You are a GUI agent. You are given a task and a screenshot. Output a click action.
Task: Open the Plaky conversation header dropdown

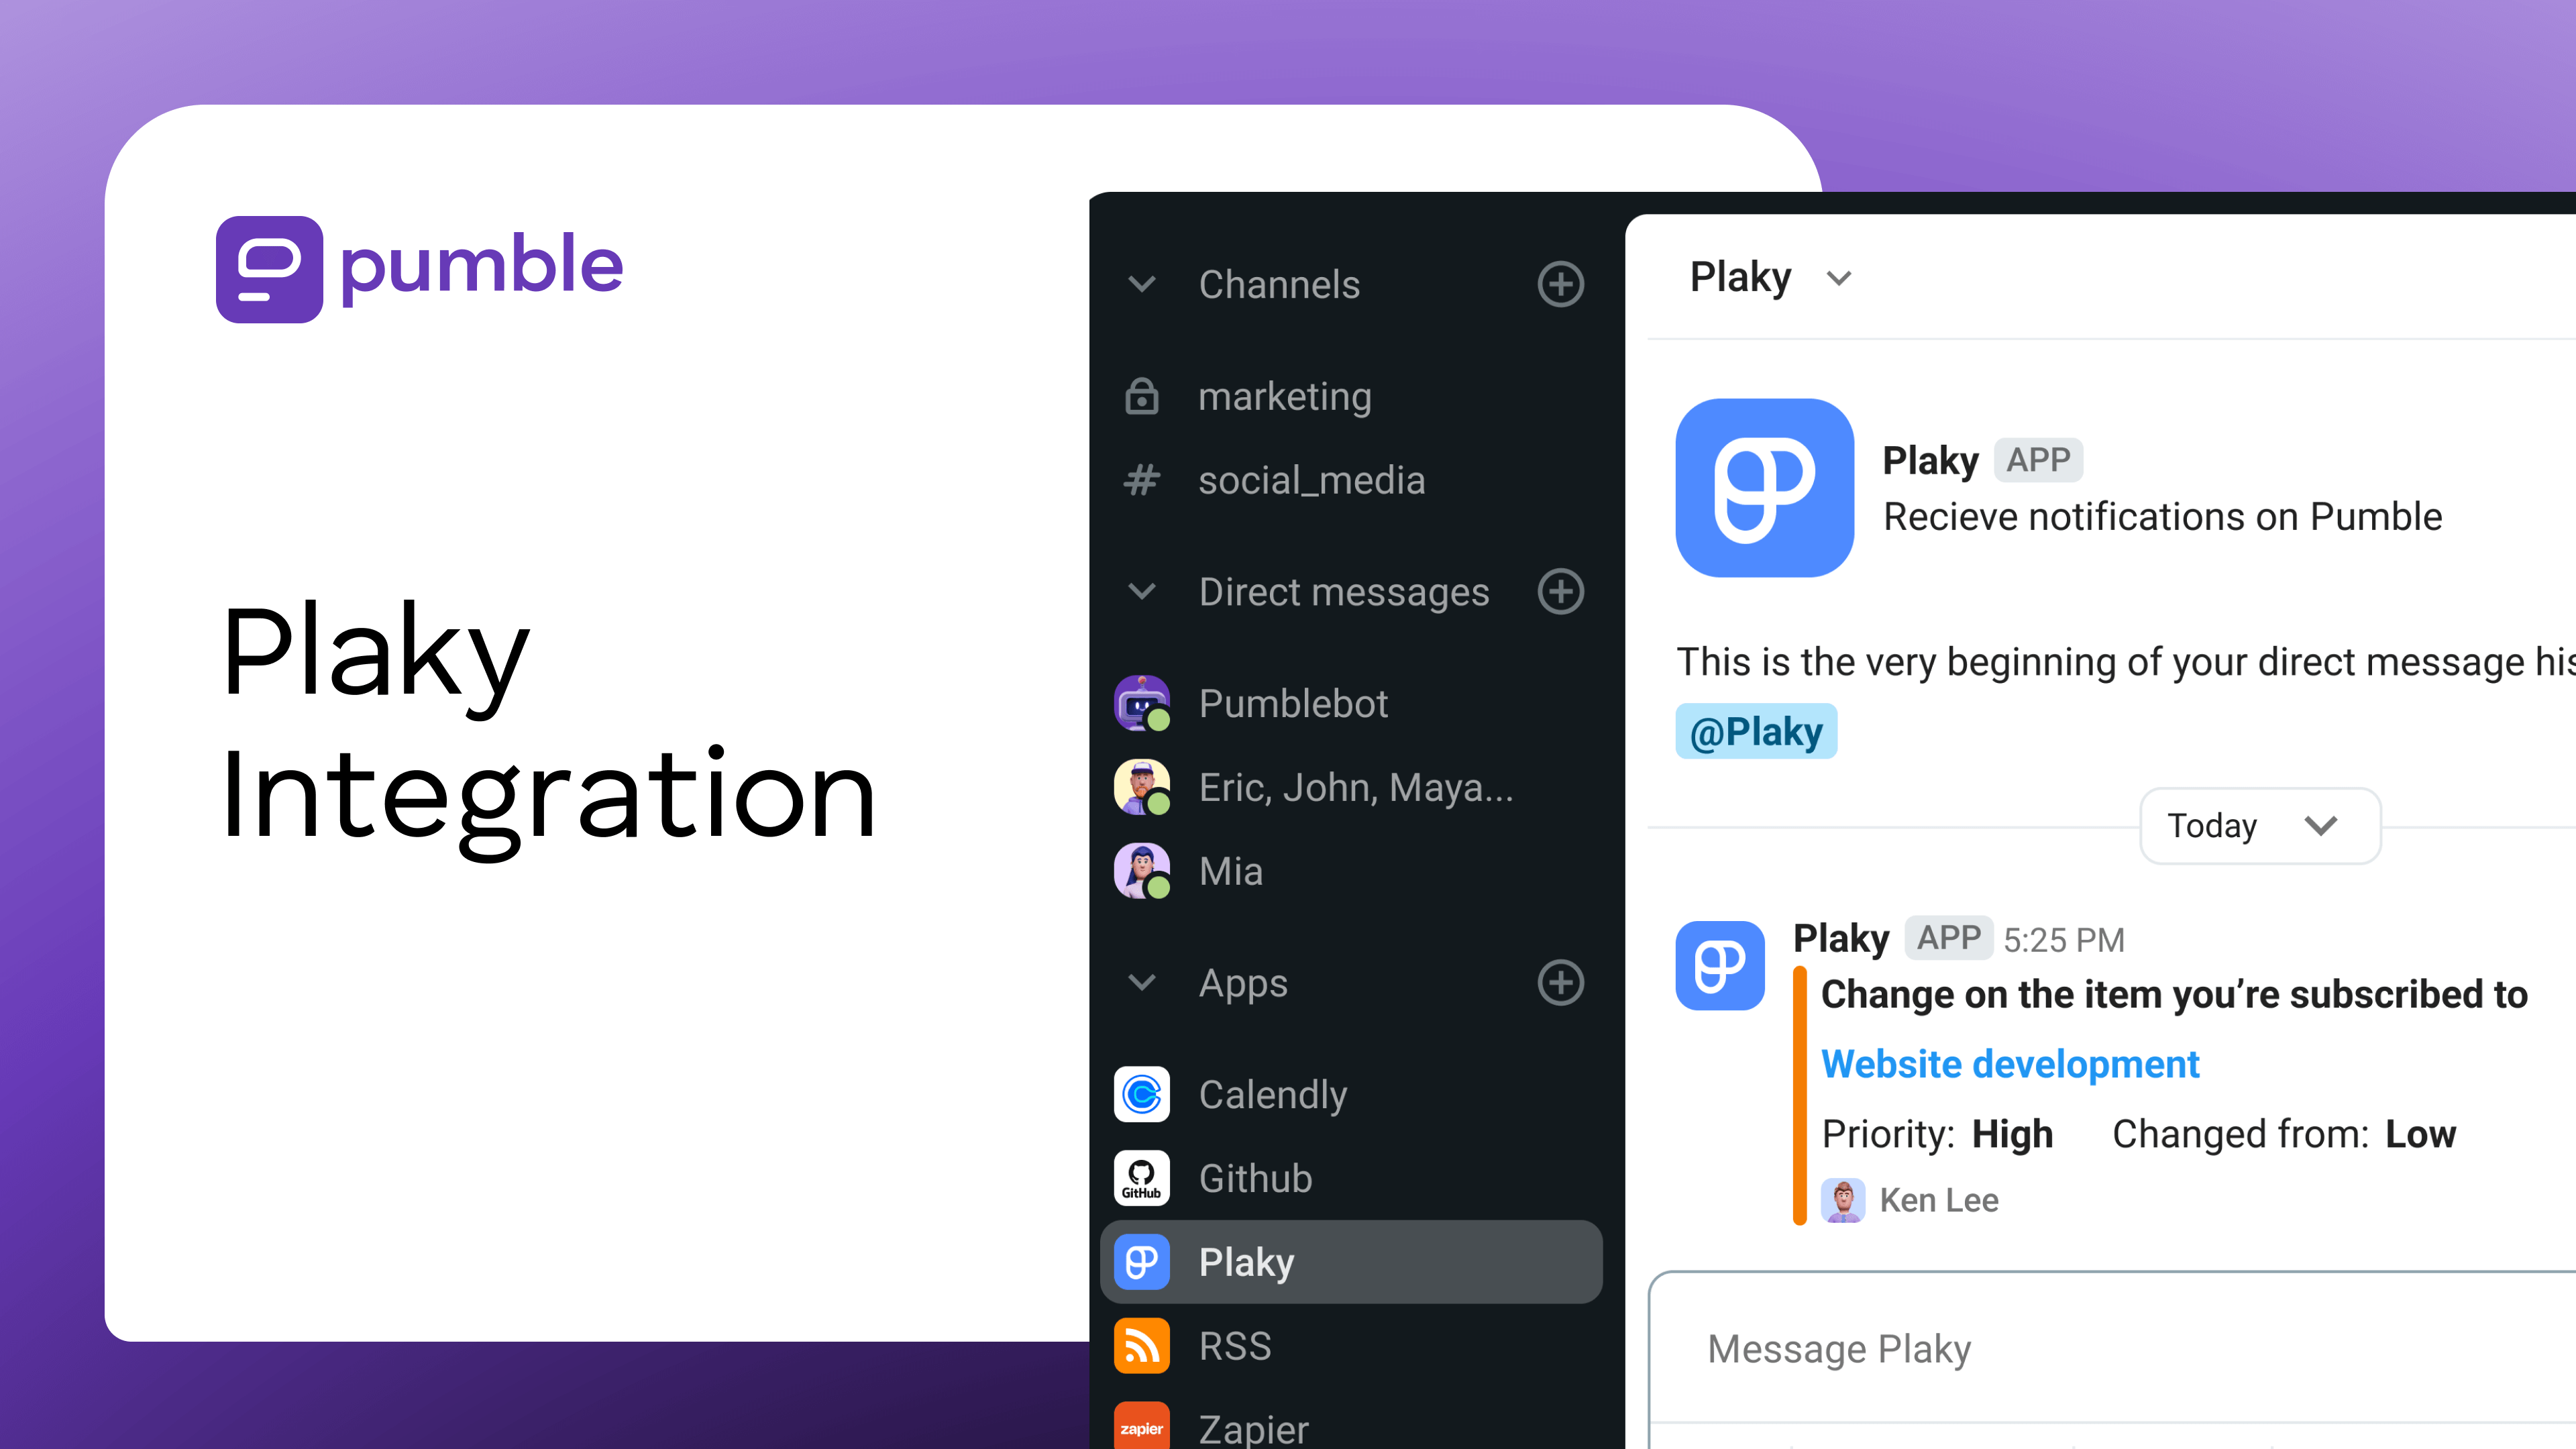point(1839,278)
